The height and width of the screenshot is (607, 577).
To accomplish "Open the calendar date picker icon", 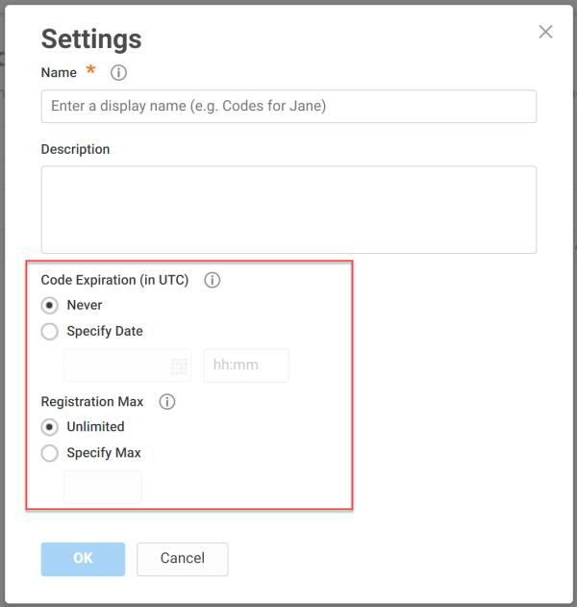I will 178,367.
